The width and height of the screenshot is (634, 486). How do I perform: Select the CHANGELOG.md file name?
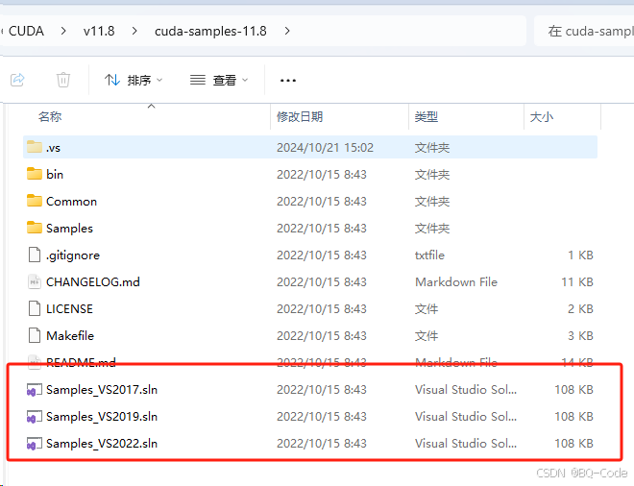point(93,281)
